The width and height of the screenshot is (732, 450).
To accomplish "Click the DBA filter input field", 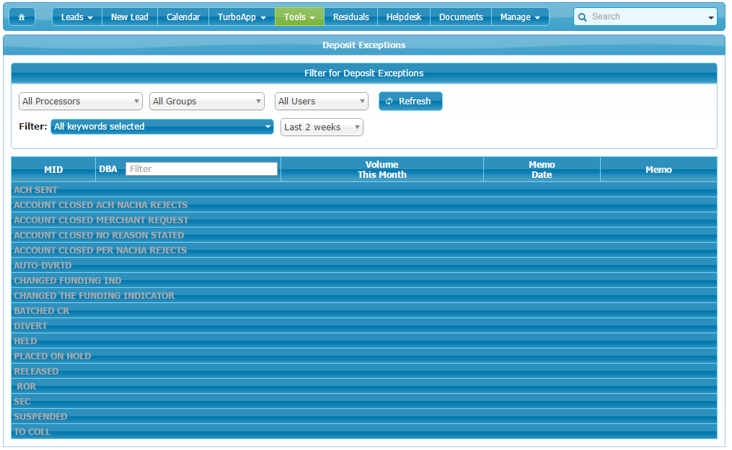I will pos(201,169).
